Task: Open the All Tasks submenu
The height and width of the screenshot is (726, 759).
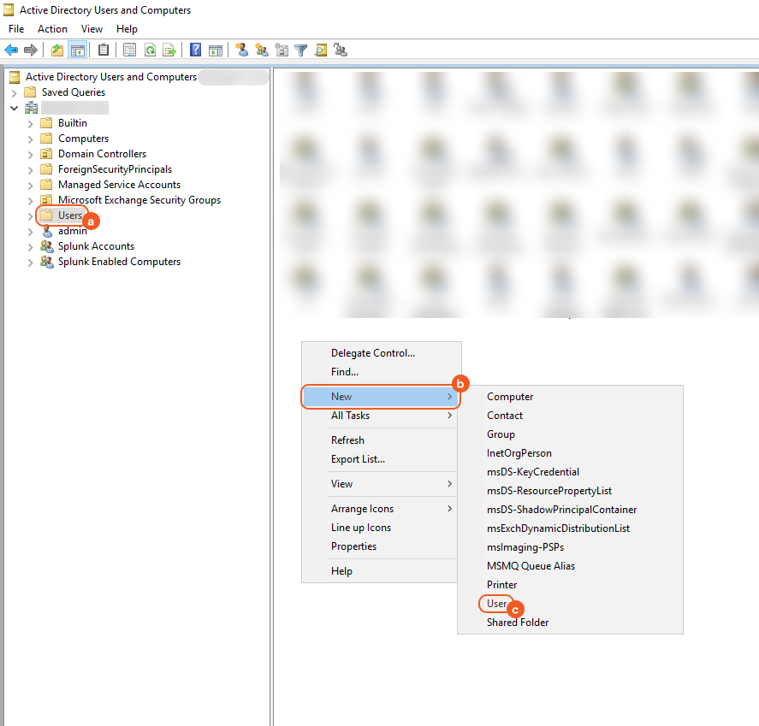Action: tap(351, 416)
